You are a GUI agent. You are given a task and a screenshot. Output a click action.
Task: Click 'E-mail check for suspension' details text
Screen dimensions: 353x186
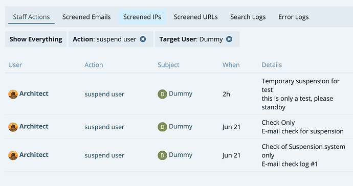(x=302, y=131)
